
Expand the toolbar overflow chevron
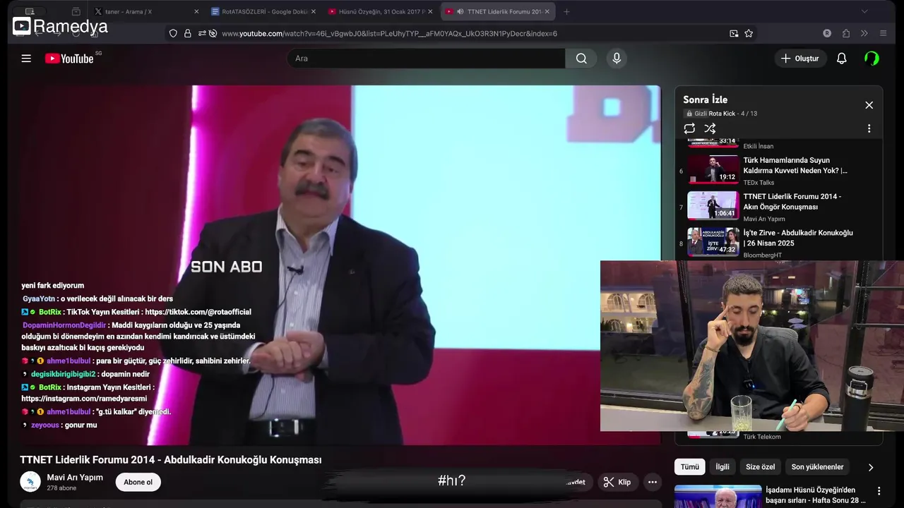pyautogui.click(x=864, y=33)
